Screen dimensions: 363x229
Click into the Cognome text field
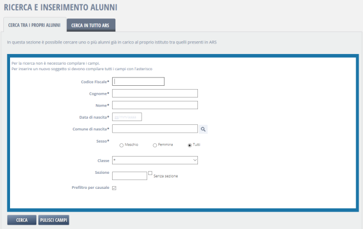point(155,93)
